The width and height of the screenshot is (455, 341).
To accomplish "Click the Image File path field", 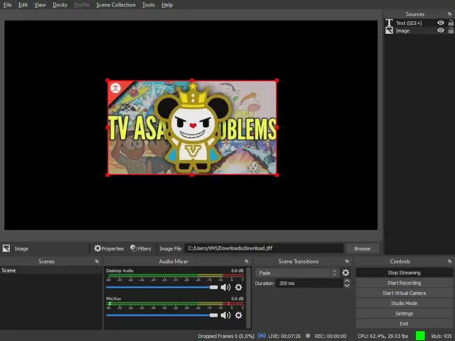I will coord(264,248).
